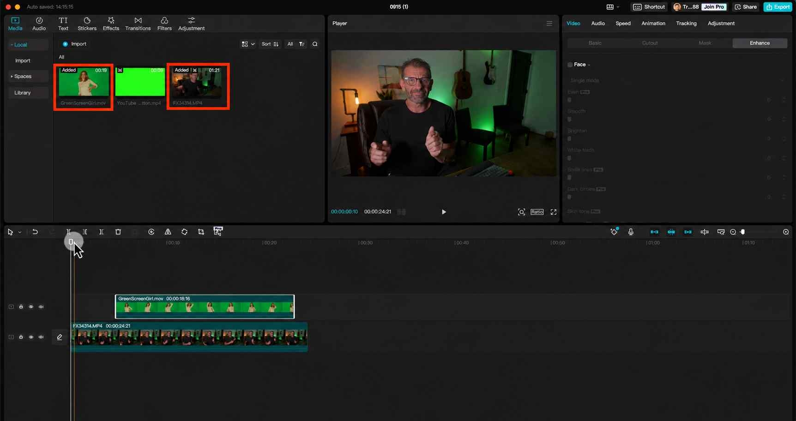Select the YouTube green screen mp4 thumbnail

click(140, 82)
